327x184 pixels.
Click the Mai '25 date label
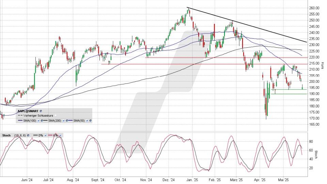[x=283, y=180]
